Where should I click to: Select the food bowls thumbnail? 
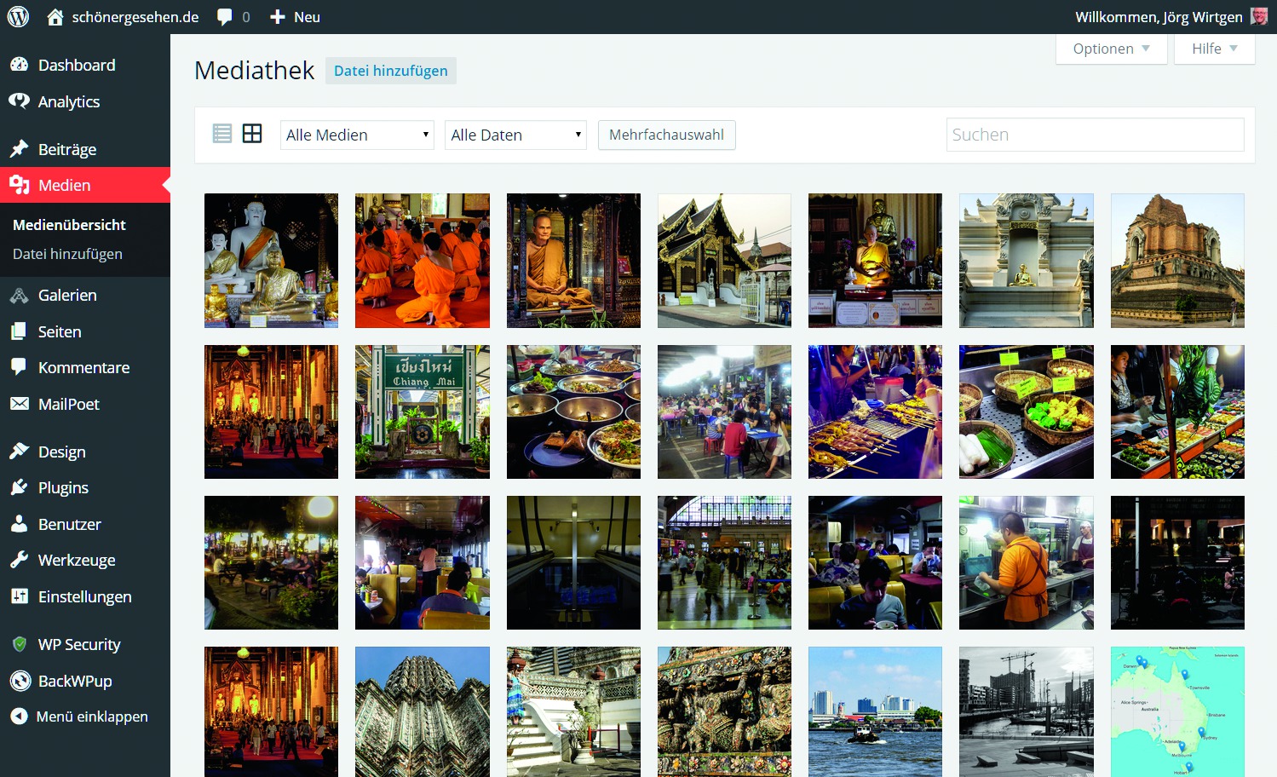573,412
